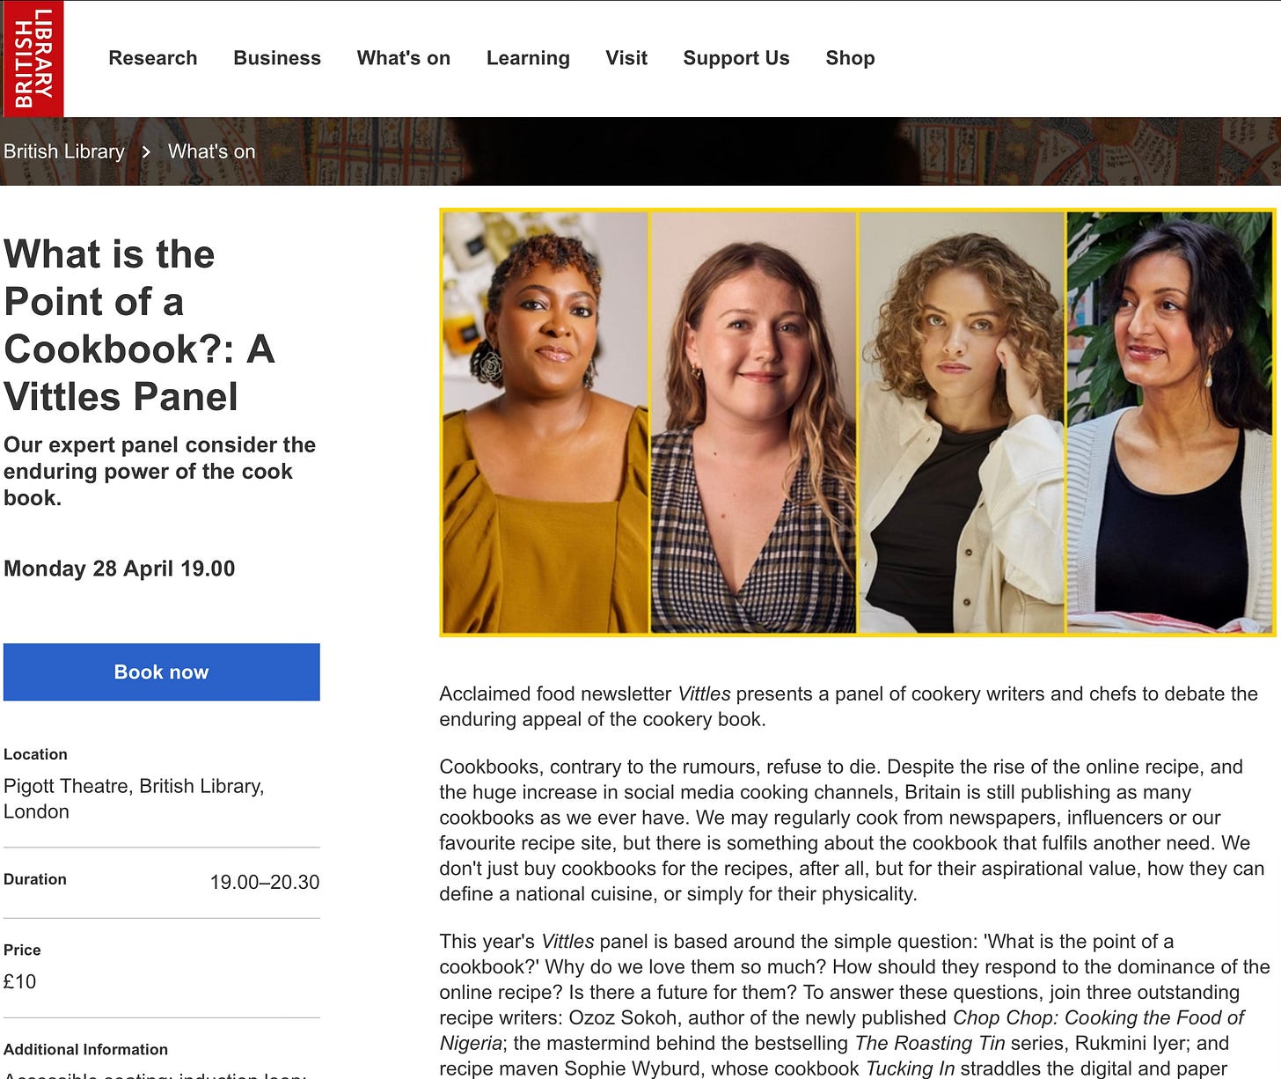Click the event title heading
Screen dimensions: 1281x1079
[x=141, y=326]
